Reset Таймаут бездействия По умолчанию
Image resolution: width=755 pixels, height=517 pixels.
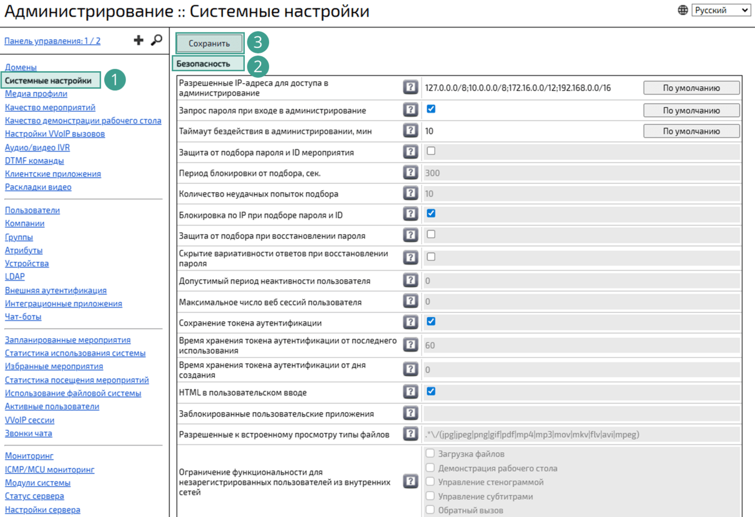click(691, 131)
